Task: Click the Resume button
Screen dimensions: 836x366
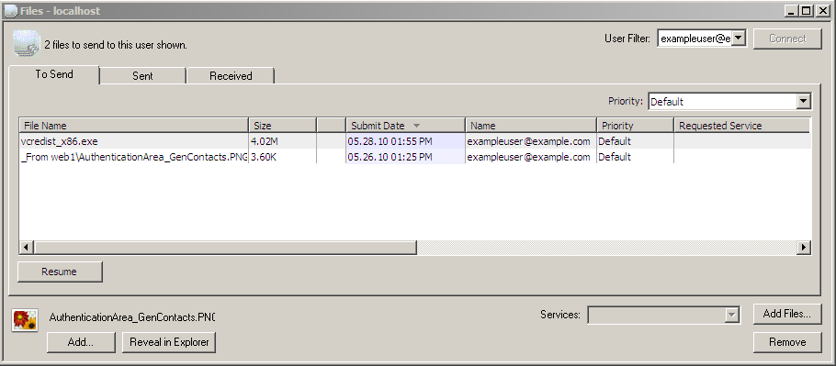Action: (x=60, y=272)
